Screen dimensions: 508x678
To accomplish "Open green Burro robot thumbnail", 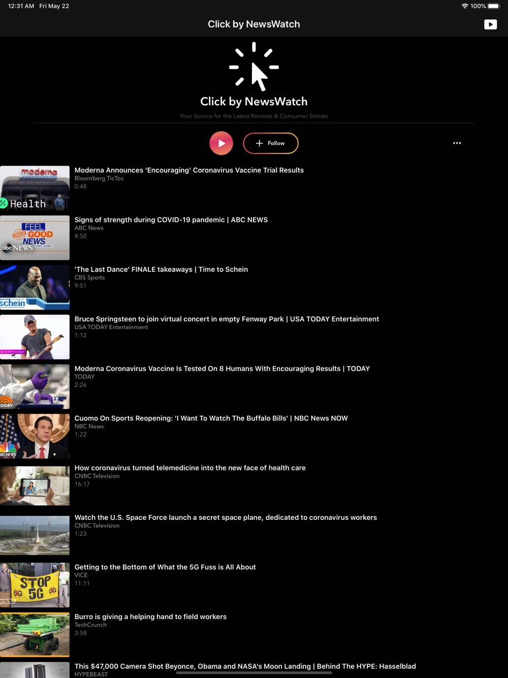I will click(x=35, y=635).
